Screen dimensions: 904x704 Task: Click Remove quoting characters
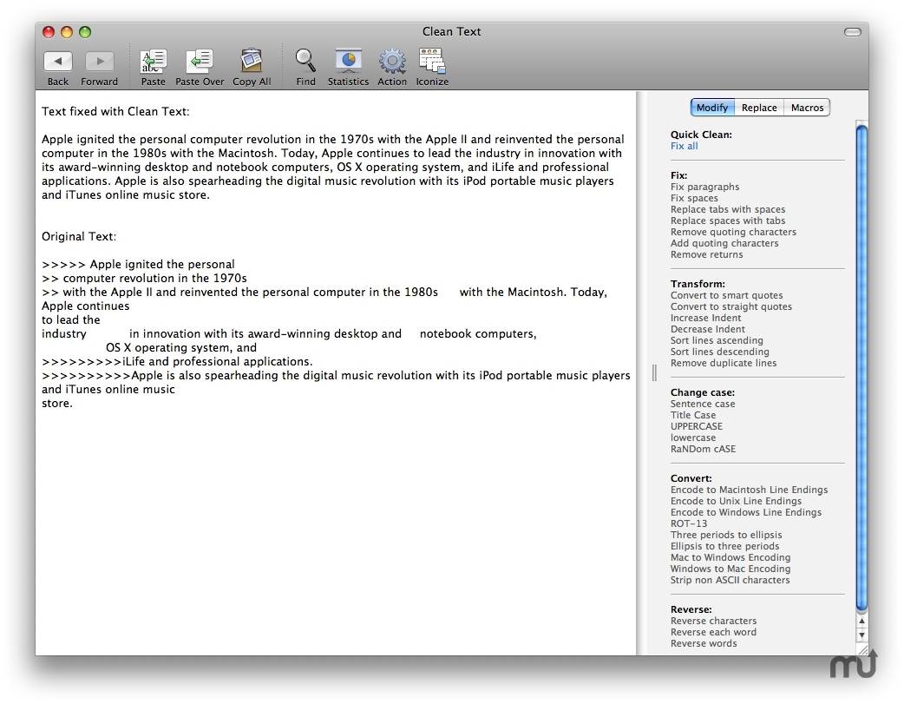click(733, 232)
